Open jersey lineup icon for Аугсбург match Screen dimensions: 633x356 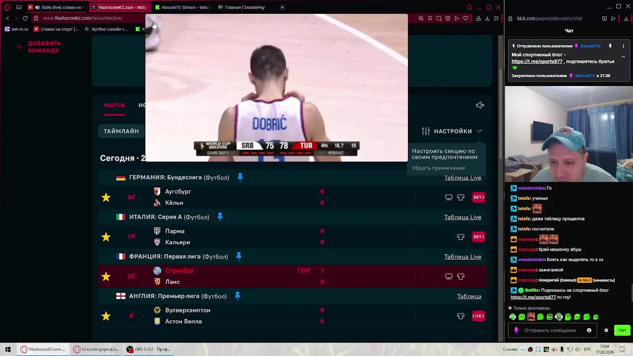(460, 197)
